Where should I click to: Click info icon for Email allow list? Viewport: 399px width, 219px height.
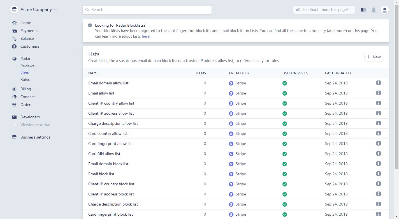tap(379, 93)
